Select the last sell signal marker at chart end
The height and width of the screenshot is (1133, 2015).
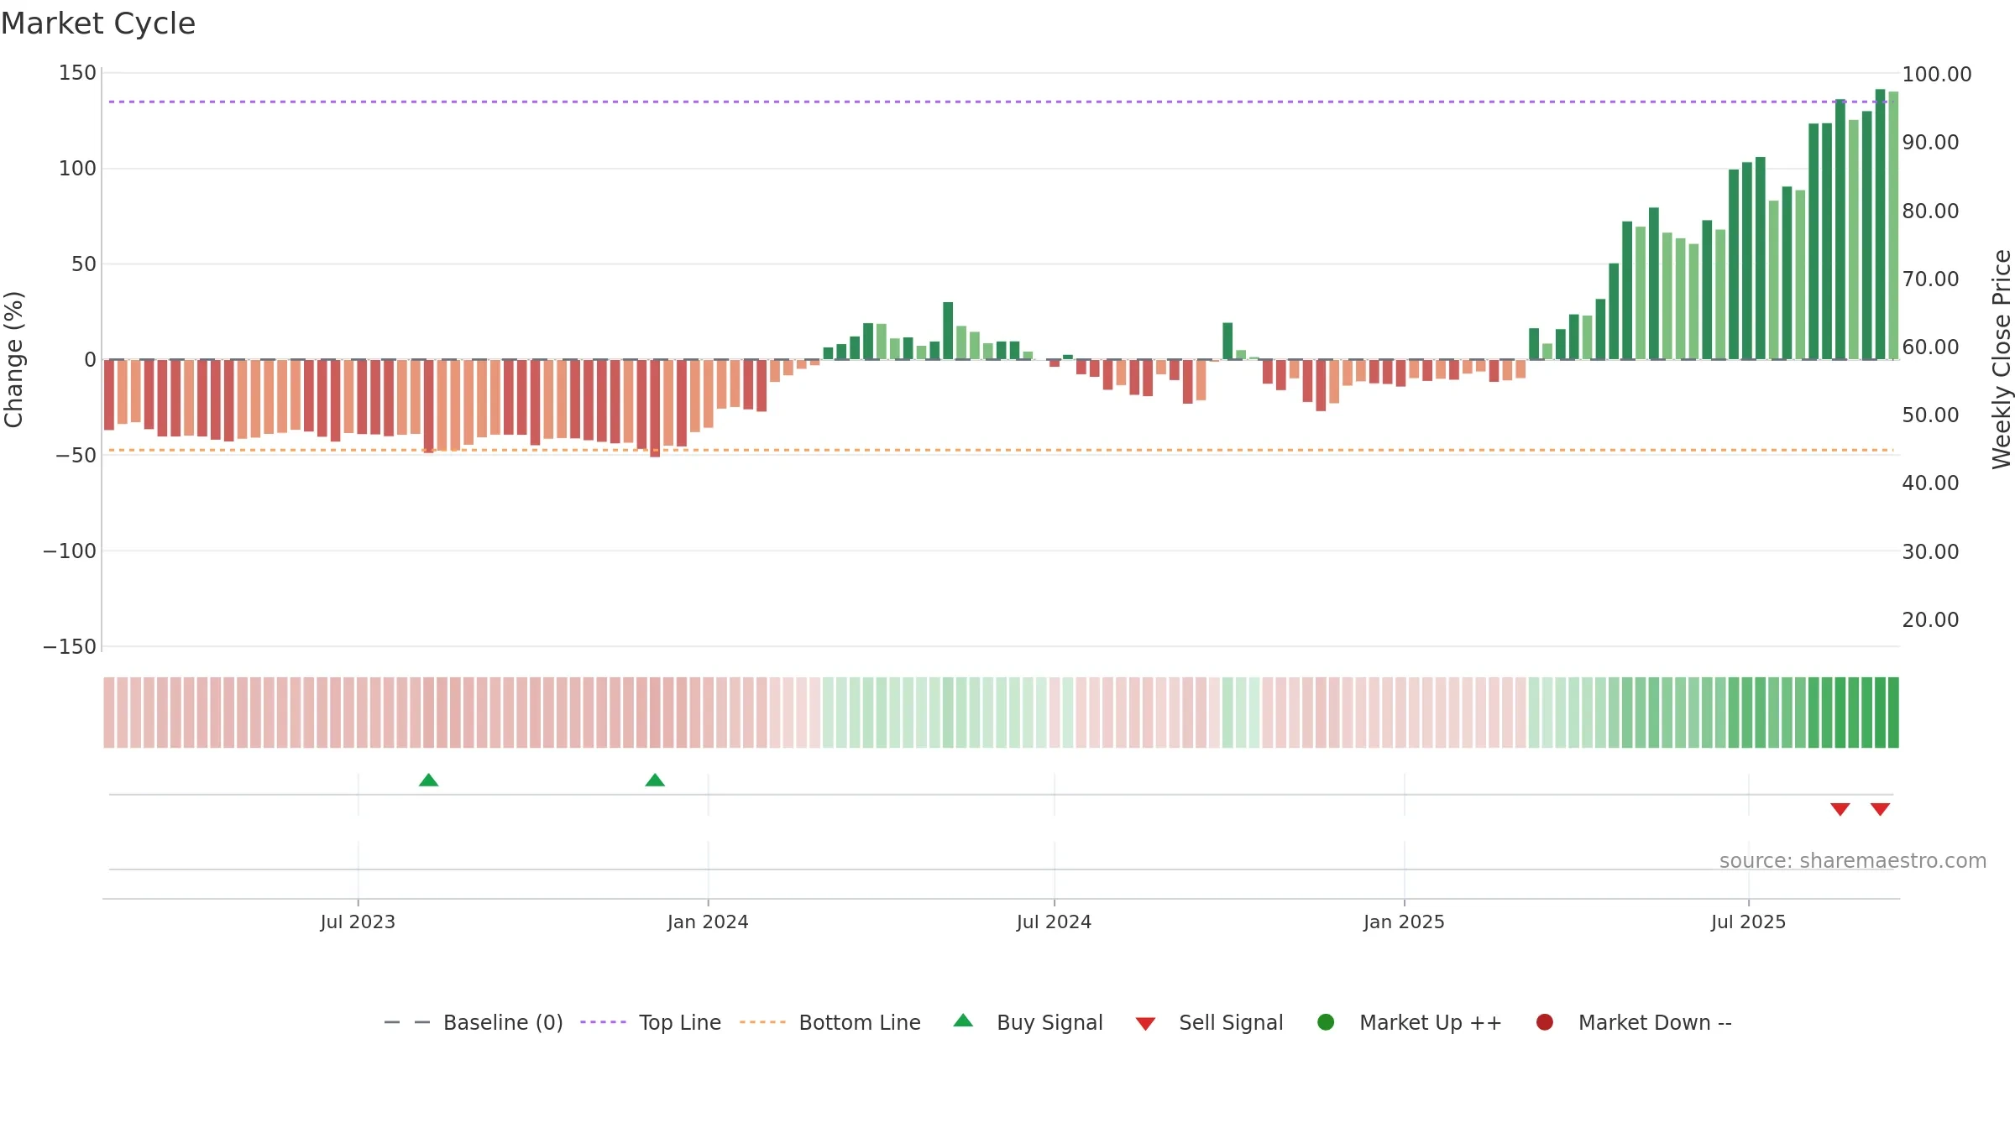(1880, 809)
